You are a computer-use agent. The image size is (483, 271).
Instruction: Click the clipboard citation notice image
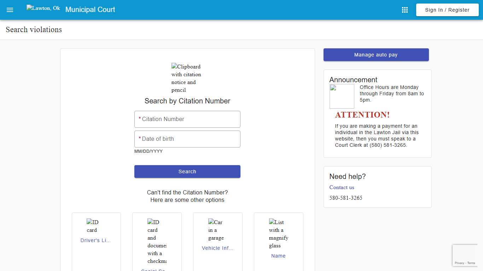click(186, 78)
